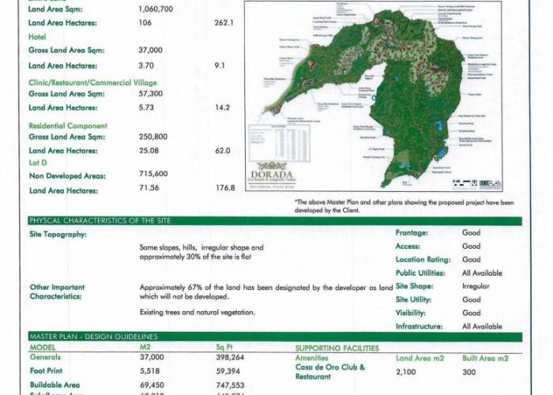This screenshot has width=553, height=395.
Task: Click the "Good" rating beside Visibility
Action: coord(471,313)
